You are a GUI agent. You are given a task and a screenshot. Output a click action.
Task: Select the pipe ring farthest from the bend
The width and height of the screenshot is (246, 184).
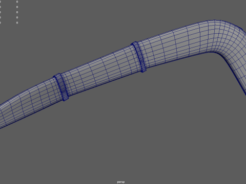(x=61, y=87)
